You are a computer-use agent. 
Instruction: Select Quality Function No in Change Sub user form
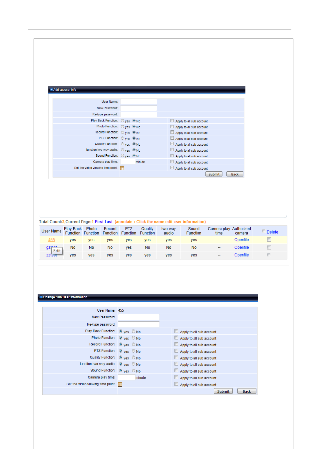click(134, 358)
